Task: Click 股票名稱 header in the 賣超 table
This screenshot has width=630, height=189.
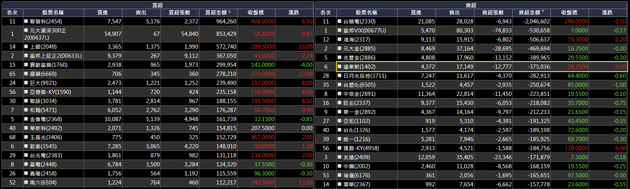Action: (x=366, y=12)
